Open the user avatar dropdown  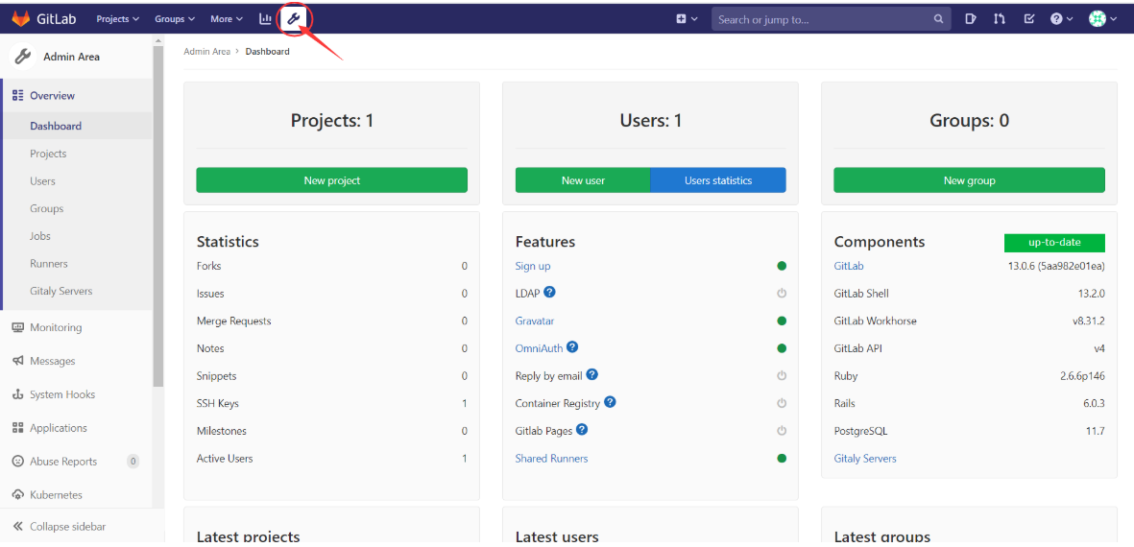pyautogui.click(x=1102, y=18)
